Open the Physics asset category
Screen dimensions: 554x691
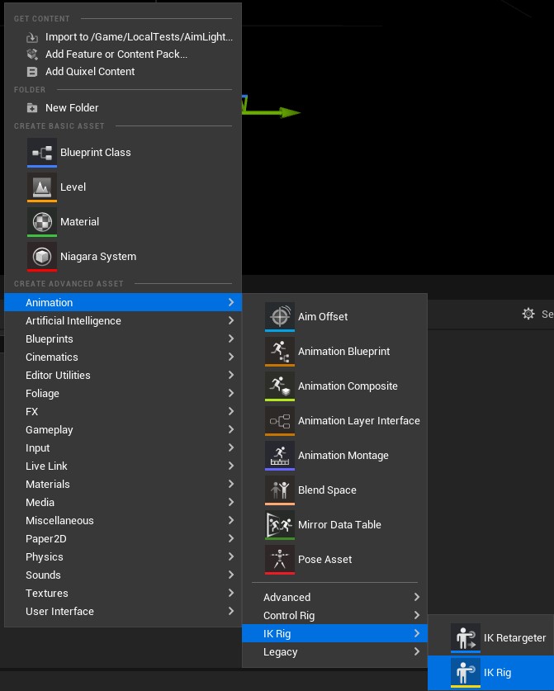pos(123,556)
